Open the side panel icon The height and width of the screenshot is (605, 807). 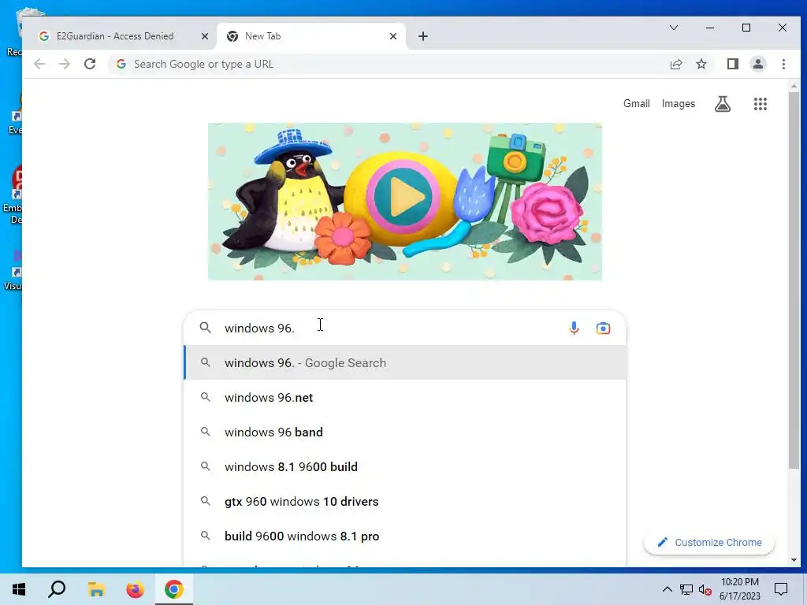[732, 64]
